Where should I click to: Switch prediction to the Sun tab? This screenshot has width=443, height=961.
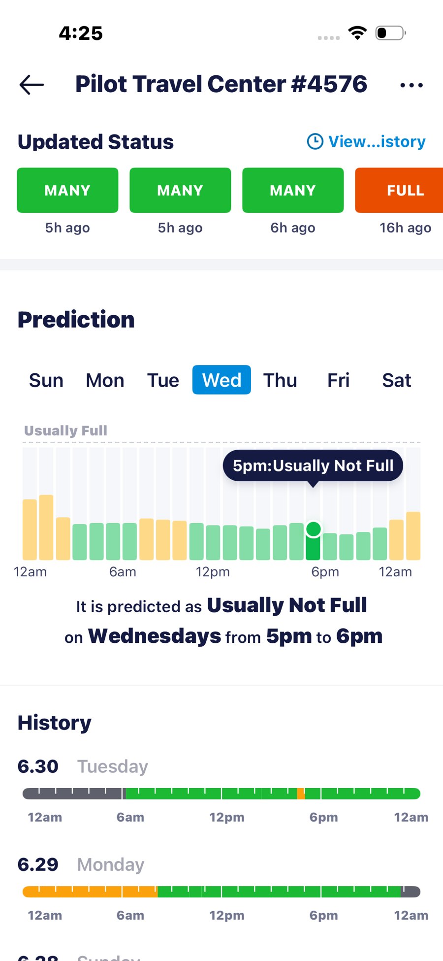46,380
